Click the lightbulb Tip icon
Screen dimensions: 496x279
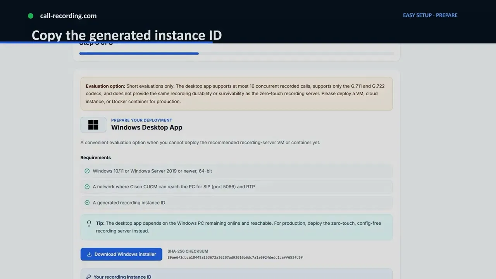(89, 224)
